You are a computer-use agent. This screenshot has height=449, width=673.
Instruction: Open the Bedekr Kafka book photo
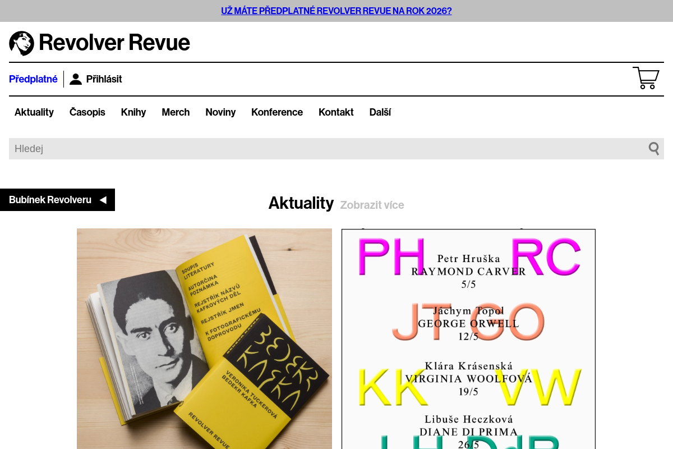click(204, 338)
